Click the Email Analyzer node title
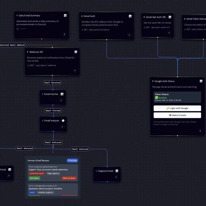206x206 pixels. point(52,121)
